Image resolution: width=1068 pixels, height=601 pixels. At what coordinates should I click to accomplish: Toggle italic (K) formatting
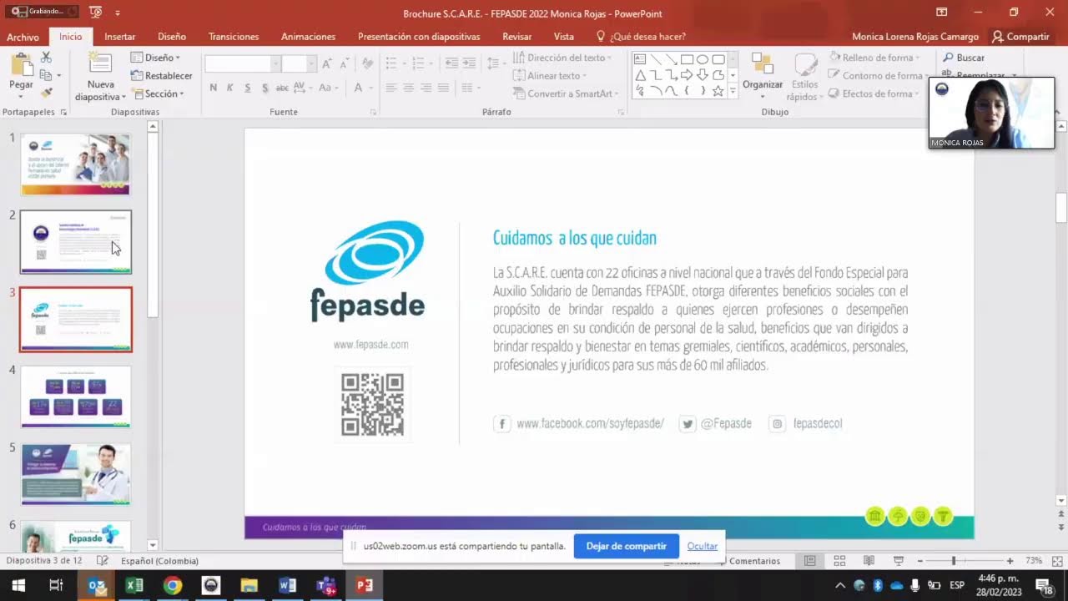(x=230, y=88)
